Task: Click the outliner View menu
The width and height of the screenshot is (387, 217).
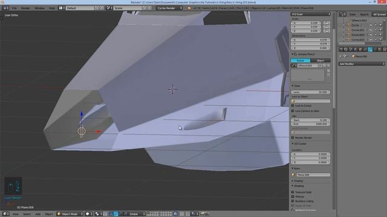Action: click(x=353, y=14)
